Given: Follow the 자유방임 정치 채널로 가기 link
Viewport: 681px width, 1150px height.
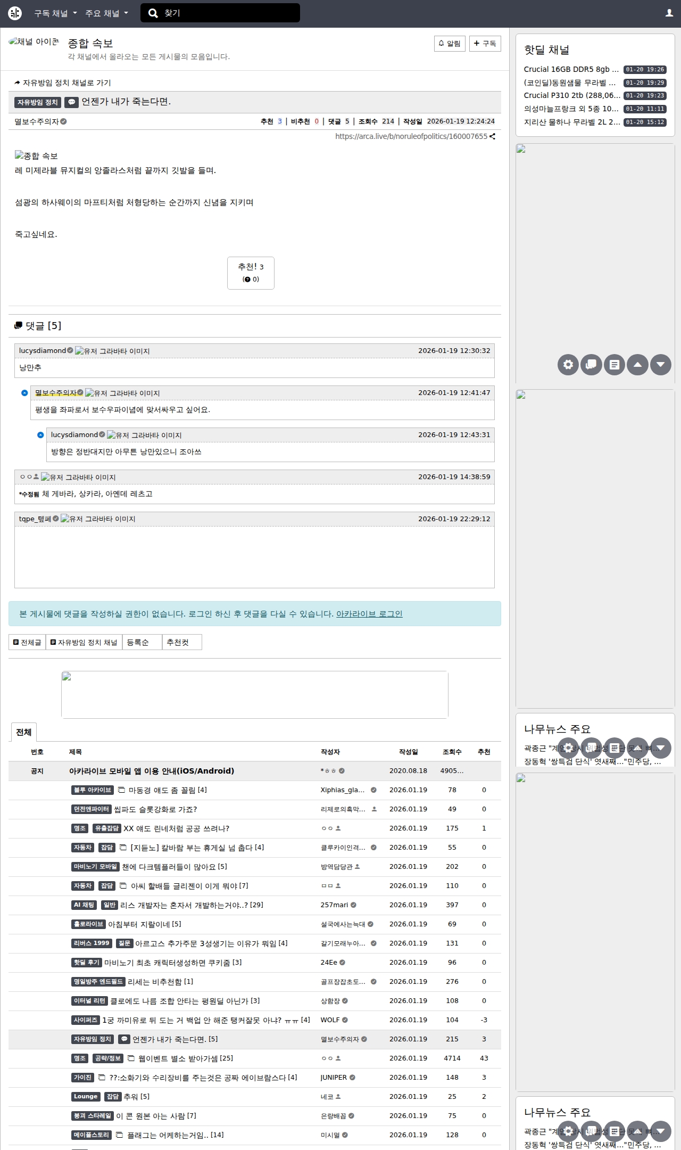Looking at the screenshot, I should tap(63, 83).
